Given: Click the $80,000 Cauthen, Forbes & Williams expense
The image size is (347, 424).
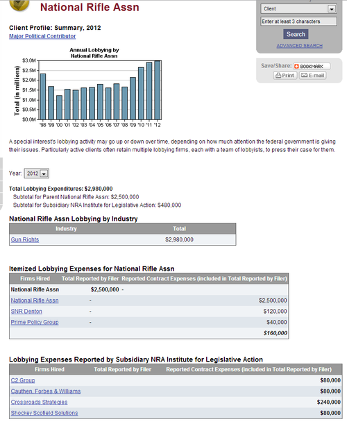Looking at the screenshot, I should tap(330, 391).
